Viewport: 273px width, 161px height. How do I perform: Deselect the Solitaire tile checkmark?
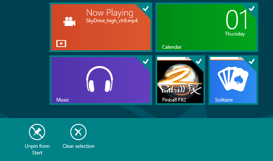pyautogui.click(x=251, y=61)
